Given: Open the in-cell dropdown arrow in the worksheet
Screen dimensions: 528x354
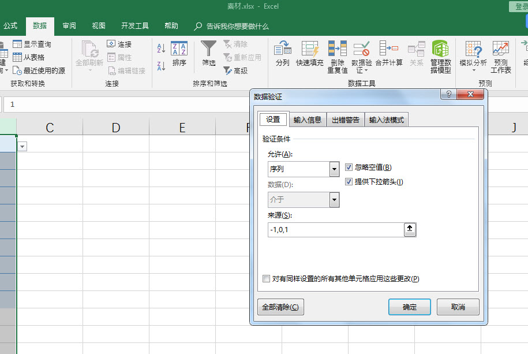Looking at the screenshot, I should pos(21,147).
